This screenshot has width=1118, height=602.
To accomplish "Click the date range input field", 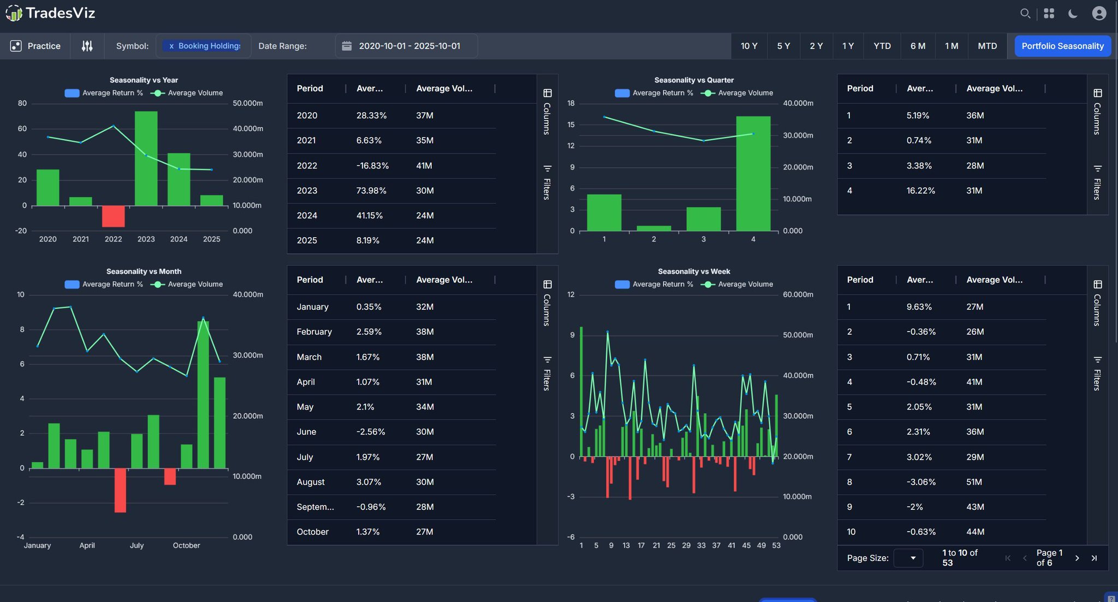I will click(409, 46).
